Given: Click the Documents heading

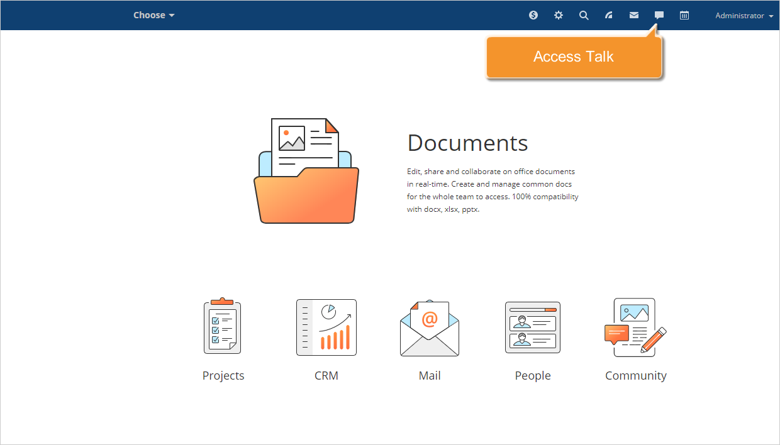Looking at the screenshot, I should (x=467, y=143).
